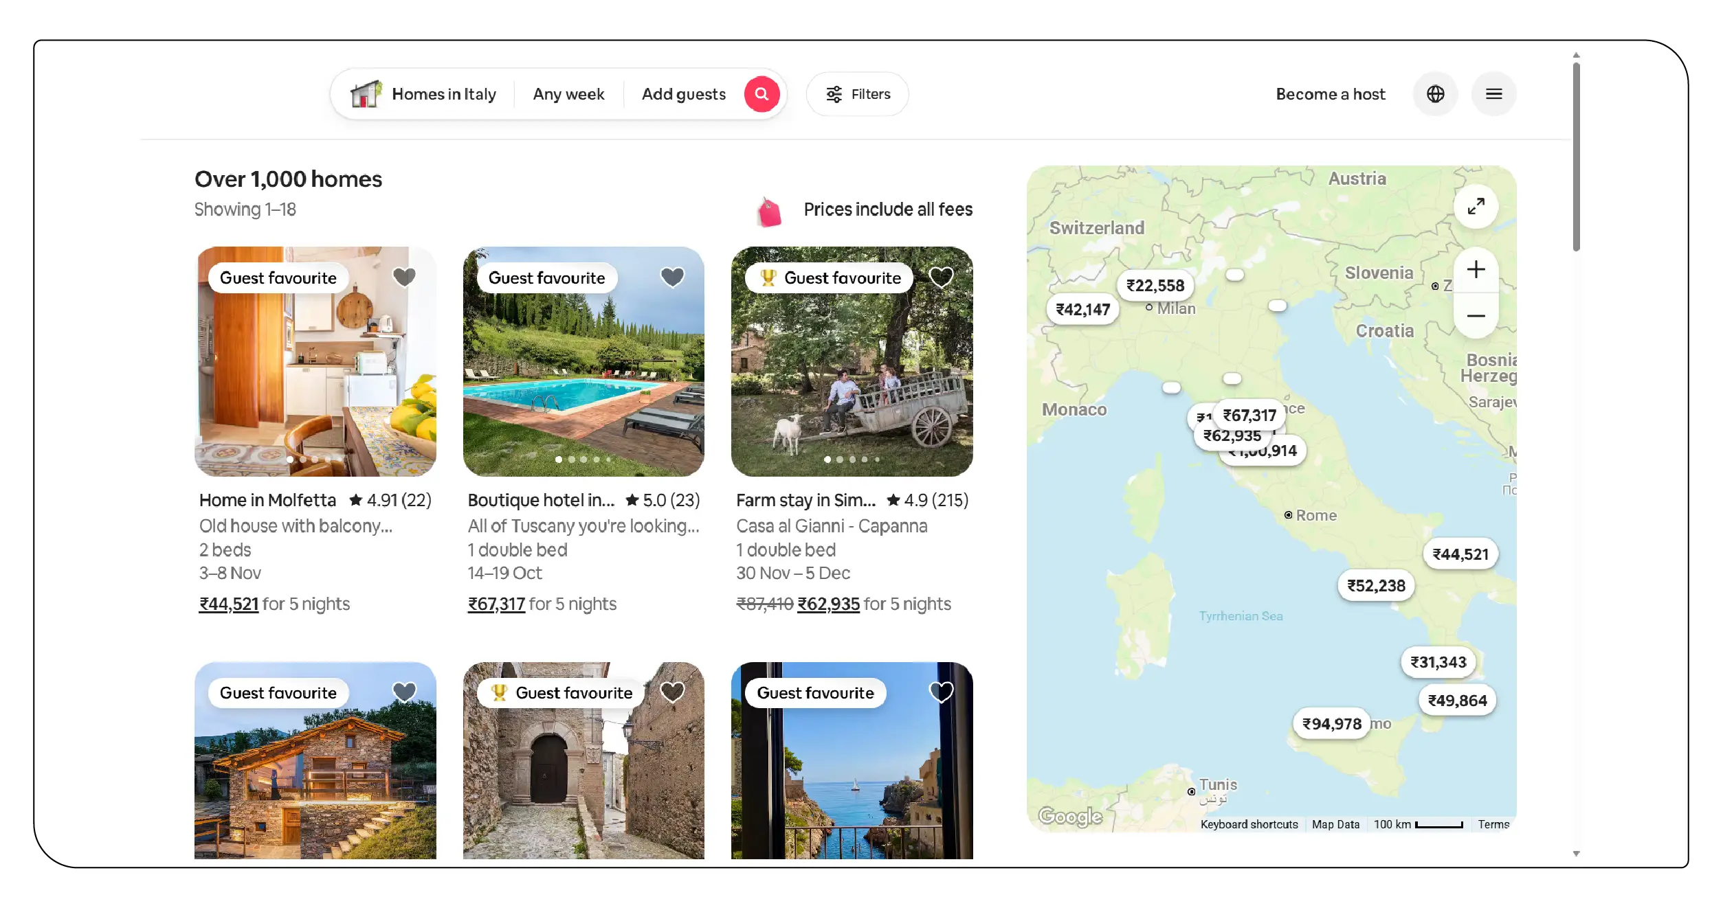This screenshot has width=1723, height=908.
Task: Click Become a host link
Action: tap(1330, 94)
